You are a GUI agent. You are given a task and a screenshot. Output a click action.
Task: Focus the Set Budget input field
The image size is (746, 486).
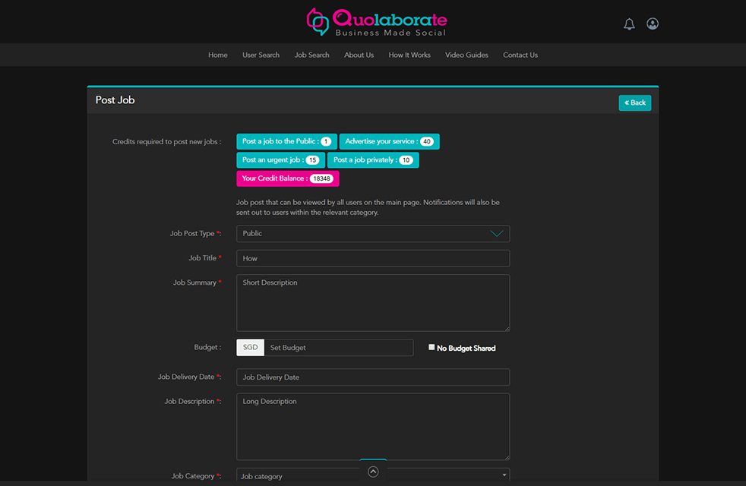(339, 348)
